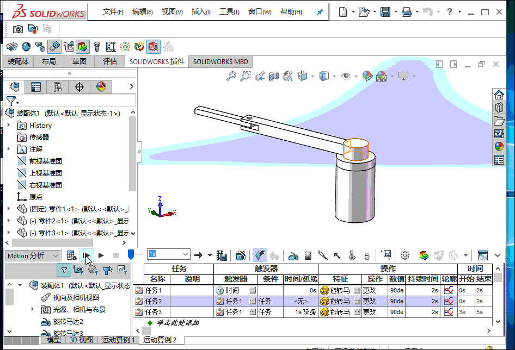
Task: Switch to the 评估 tab
Action: point(110,61)
